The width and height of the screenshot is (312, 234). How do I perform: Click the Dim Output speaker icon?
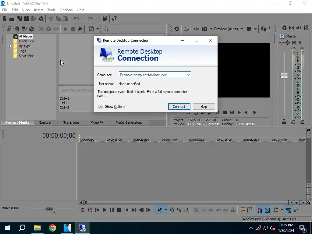coord(299,28)
